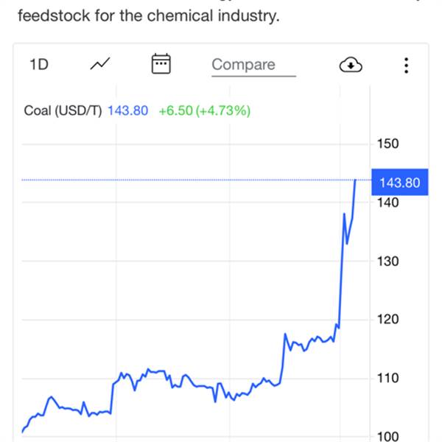This screenshot has height=442, width=442.
Task: Click the 143.80 price in chart header
Action: pos(128,110)
